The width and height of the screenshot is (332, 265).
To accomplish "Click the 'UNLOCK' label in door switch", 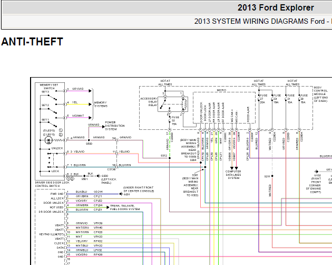I will (57, 148).
